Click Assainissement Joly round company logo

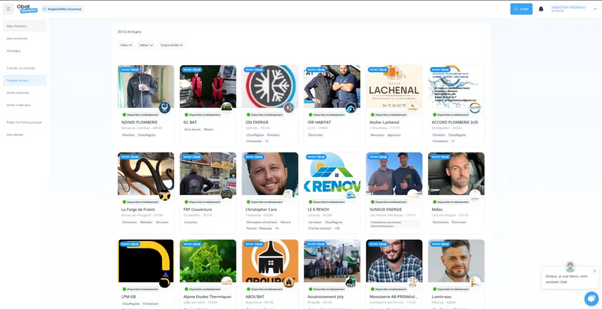click(351, 282)
